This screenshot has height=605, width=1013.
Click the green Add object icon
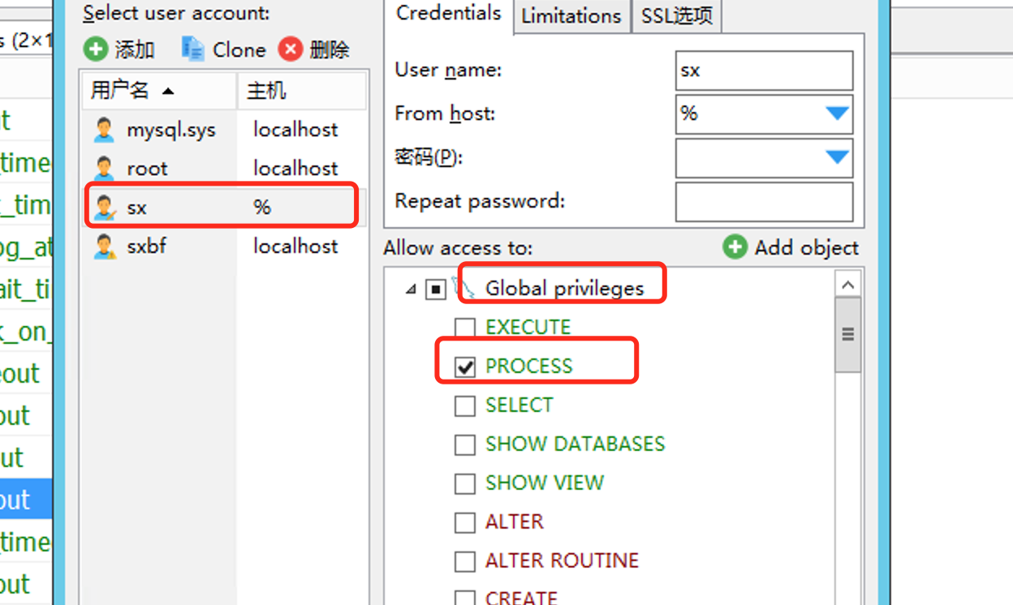coord(735,247)
